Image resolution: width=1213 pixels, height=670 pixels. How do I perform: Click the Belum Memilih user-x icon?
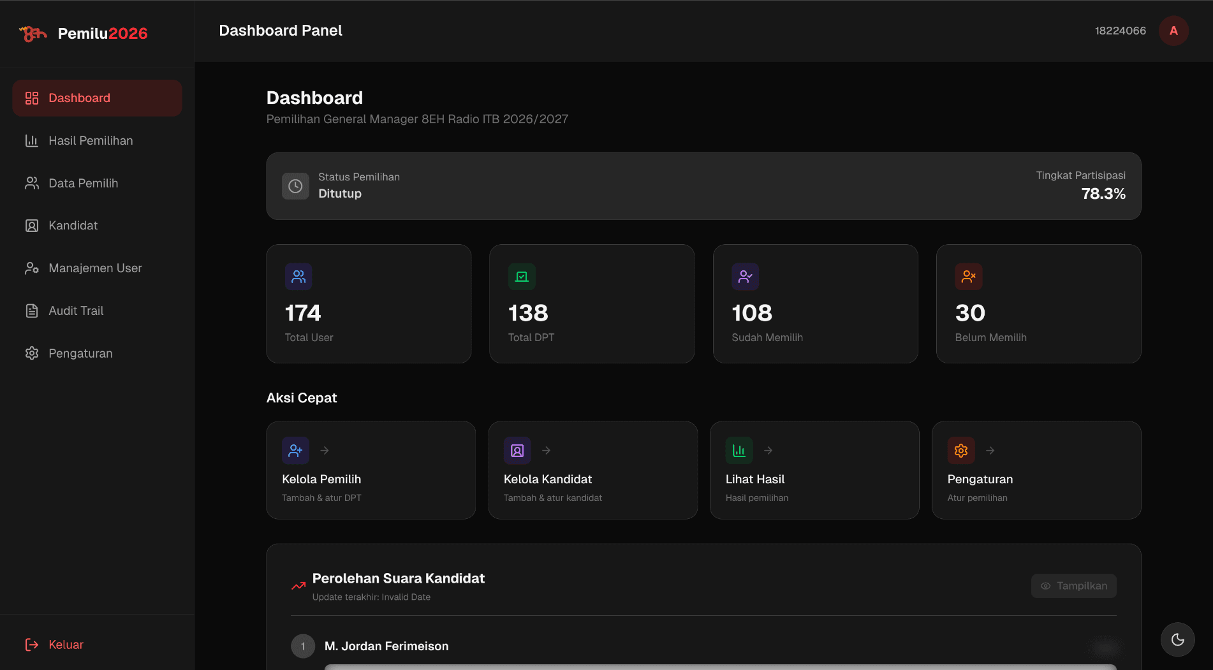969,277
